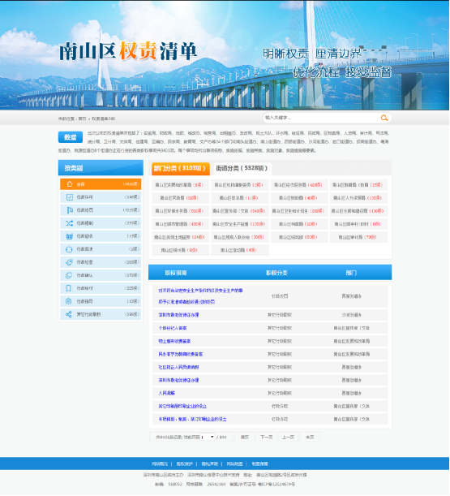Viewport: 450px width, 496px height.
Task: Filter by 南山区统计局 department
Action: click(x=181, y=250)
